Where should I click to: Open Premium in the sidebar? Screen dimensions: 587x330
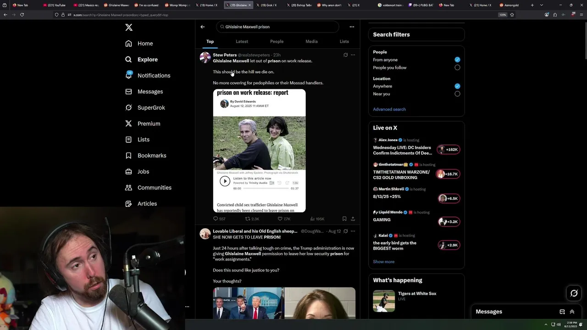(142, 124)
